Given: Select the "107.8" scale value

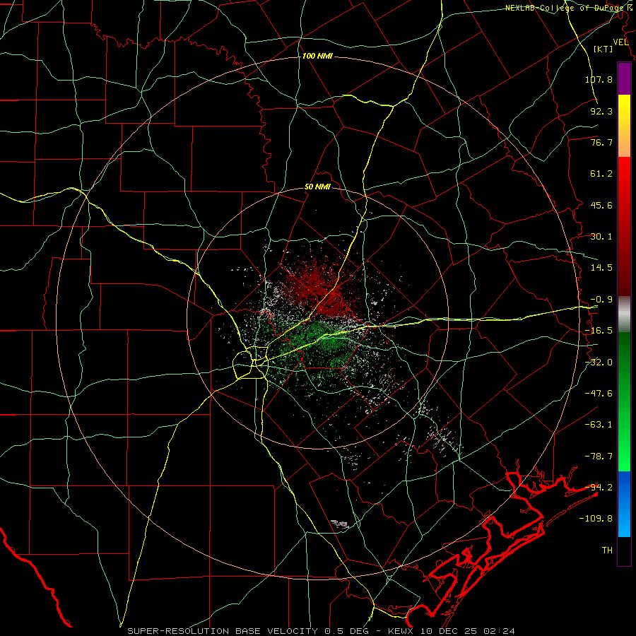Looking at the screenshot, I should click(599, 79).
